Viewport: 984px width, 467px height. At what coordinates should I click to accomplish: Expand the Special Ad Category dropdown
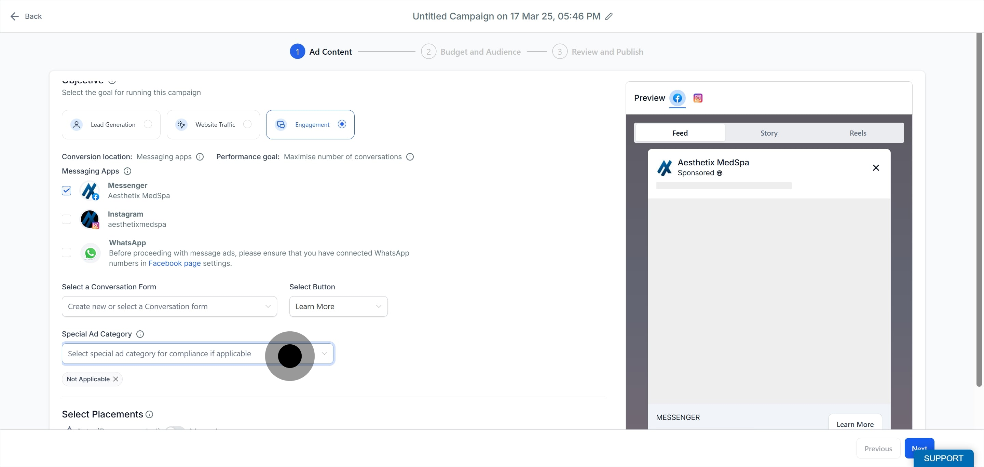(198, 354)
